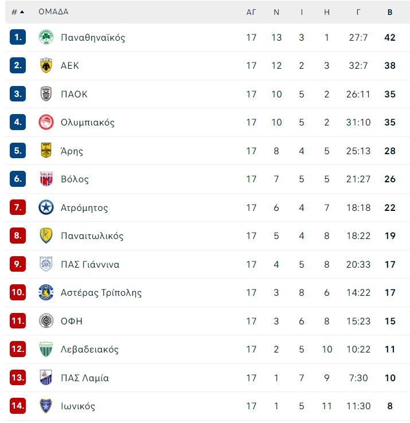Sort standings by Ν wins header

coord(276,12)
